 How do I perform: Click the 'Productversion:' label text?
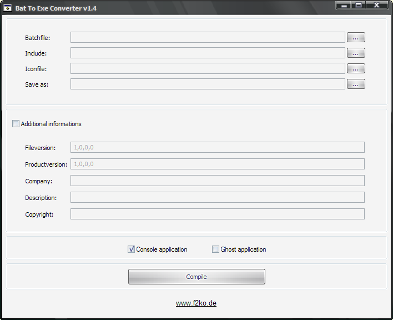(x=46, y=164)
